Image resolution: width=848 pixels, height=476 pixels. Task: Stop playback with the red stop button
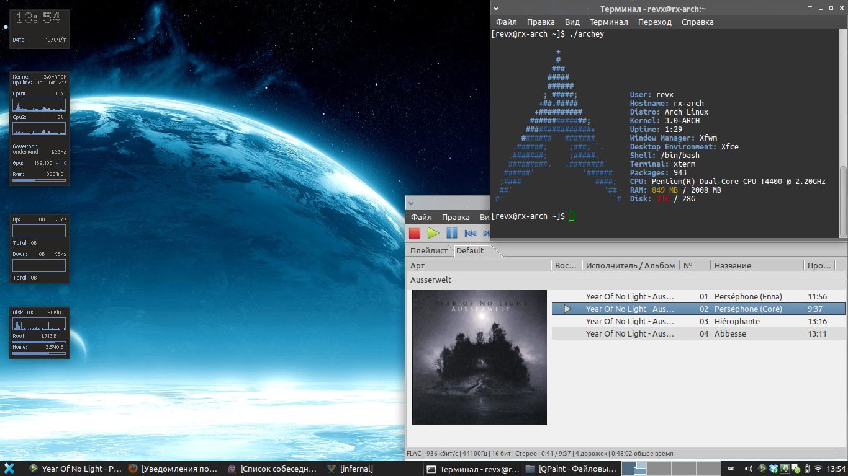pyautogui.click(x=415, y=233)
